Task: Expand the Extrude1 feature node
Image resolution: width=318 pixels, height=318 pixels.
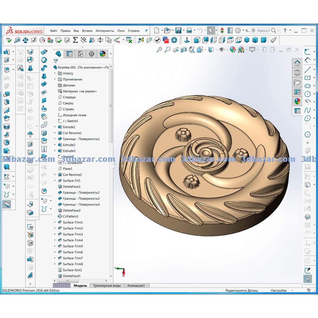Action: coord(55,127)
